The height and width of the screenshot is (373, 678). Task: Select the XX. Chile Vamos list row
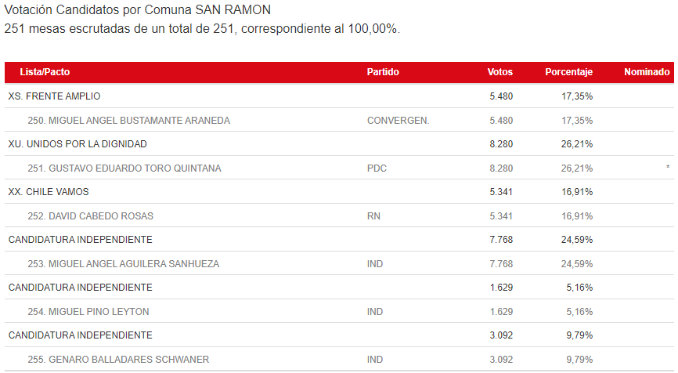[49, 192]
